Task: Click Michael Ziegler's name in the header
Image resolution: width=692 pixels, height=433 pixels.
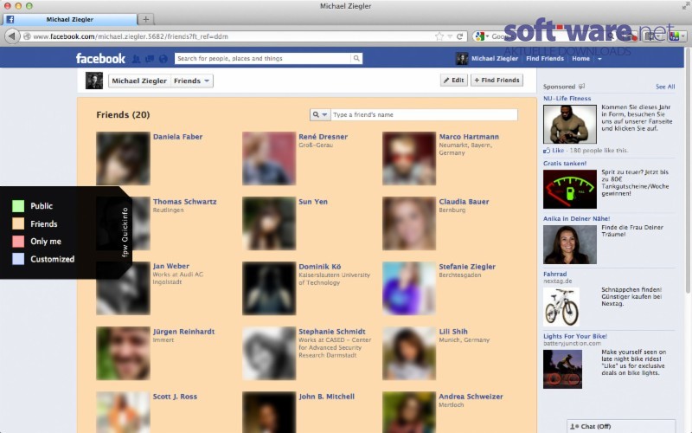Action: (494, 58)
